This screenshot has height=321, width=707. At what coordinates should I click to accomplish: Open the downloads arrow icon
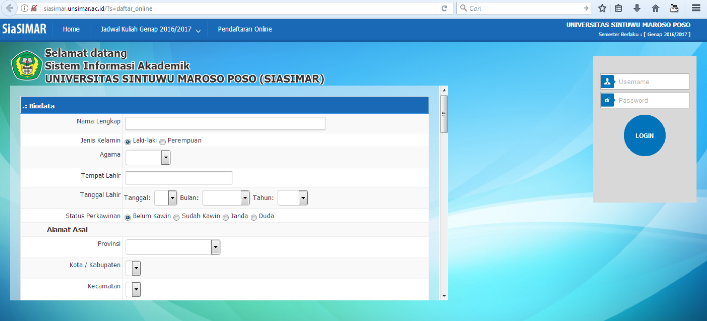click(637, 8)
